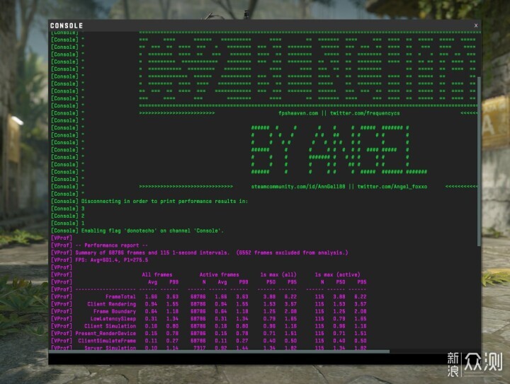Click the BY ANGEL ASCII banner
Image resolution: width=510 pixels, height=384 pixels.
click(339, 150)
